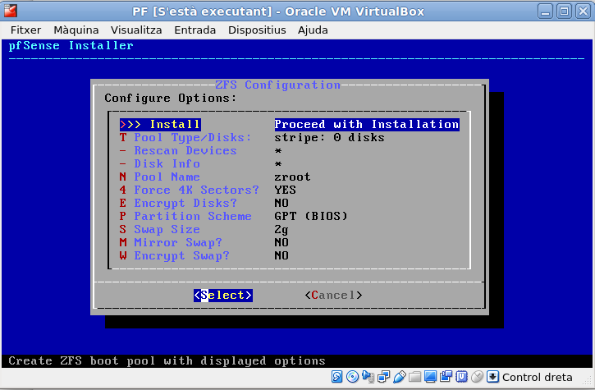Click the 'pfSense Installer' heading

tap(71, 46)
